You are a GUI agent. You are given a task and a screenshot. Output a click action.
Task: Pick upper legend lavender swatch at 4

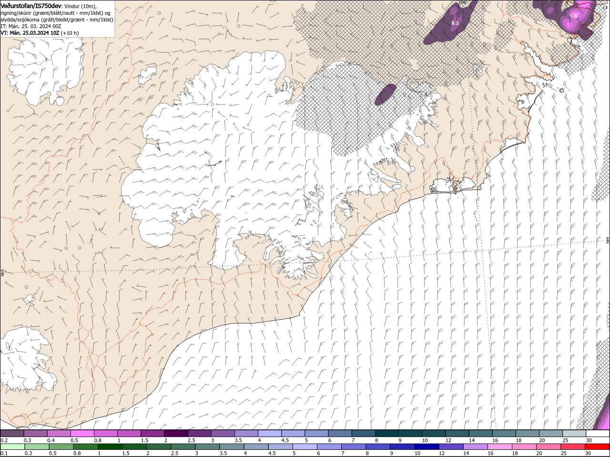click(269, 433)
